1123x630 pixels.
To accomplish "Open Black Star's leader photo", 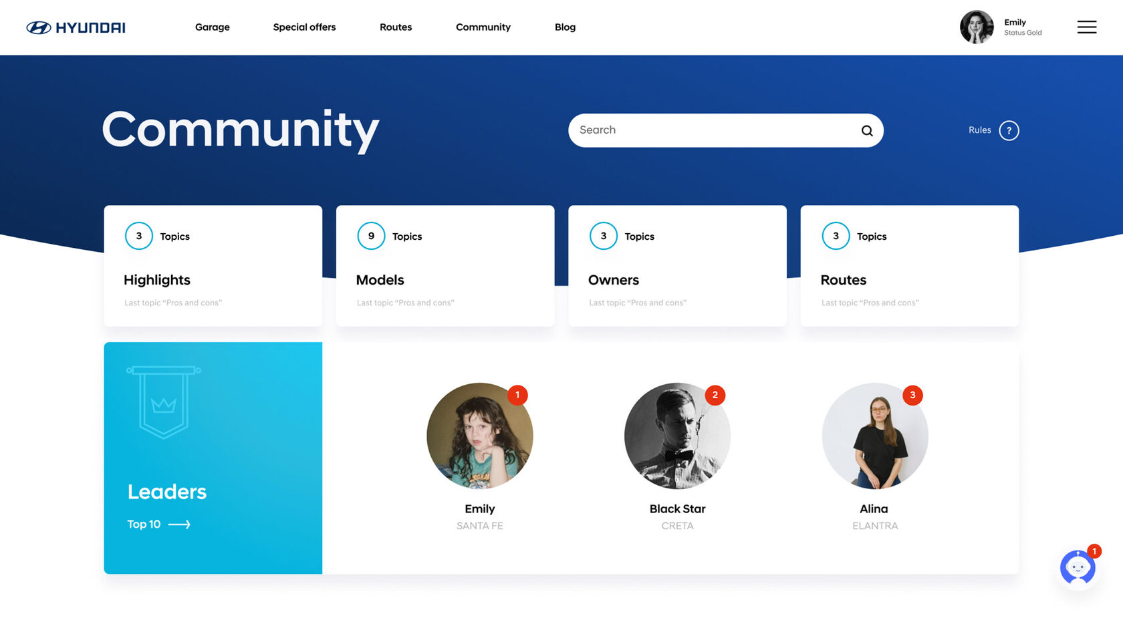I will [x=677, y=436].
